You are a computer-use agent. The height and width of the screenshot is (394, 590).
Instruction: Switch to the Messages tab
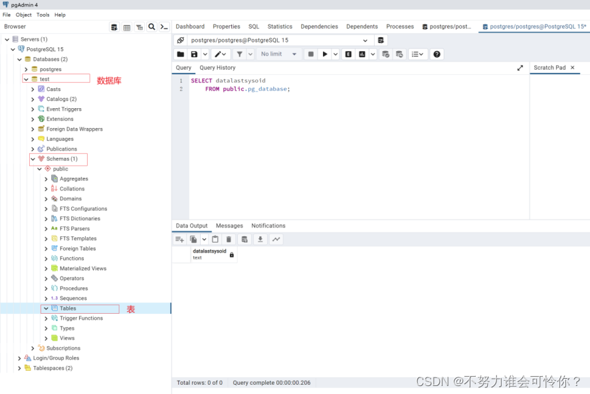pos(229,226)
